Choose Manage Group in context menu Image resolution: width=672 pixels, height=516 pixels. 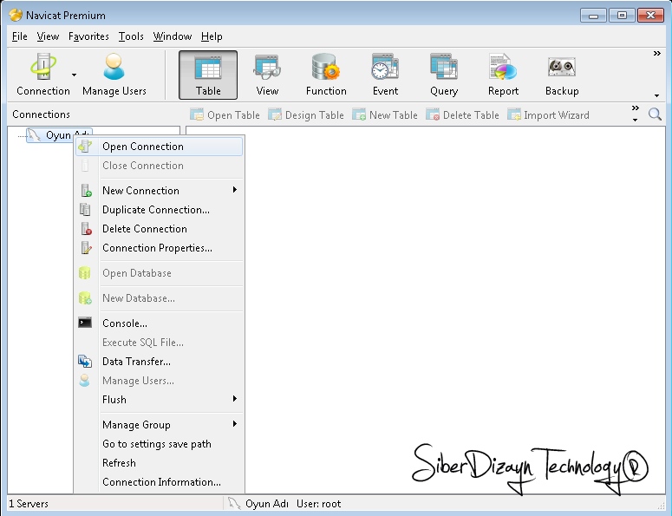click(159, 425)
